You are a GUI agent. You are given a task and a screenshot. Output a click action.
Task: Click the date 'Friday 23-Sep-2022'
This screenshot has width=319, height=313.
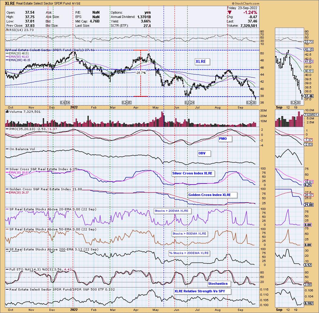point(242,8)
